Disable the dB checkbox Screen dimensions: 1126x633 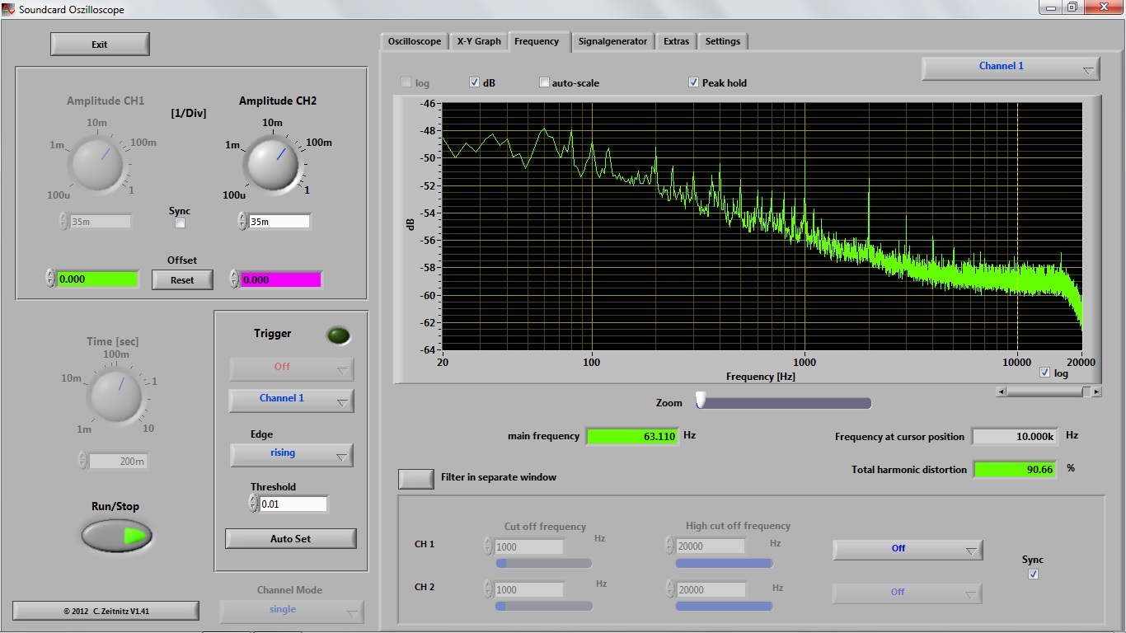coord(475,82)
